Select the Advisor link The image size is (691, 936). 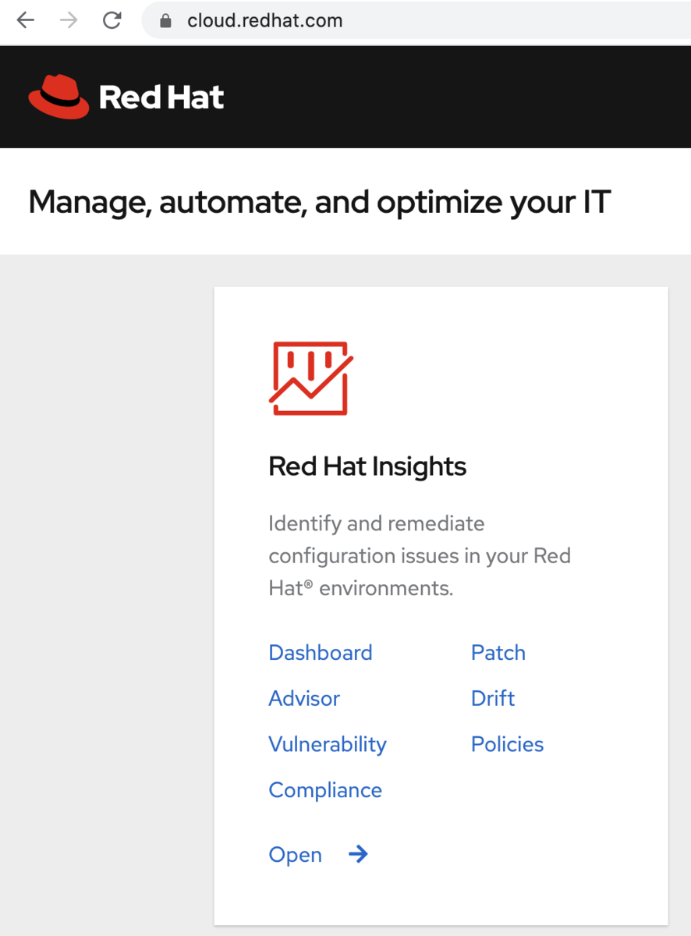(304, 698)
